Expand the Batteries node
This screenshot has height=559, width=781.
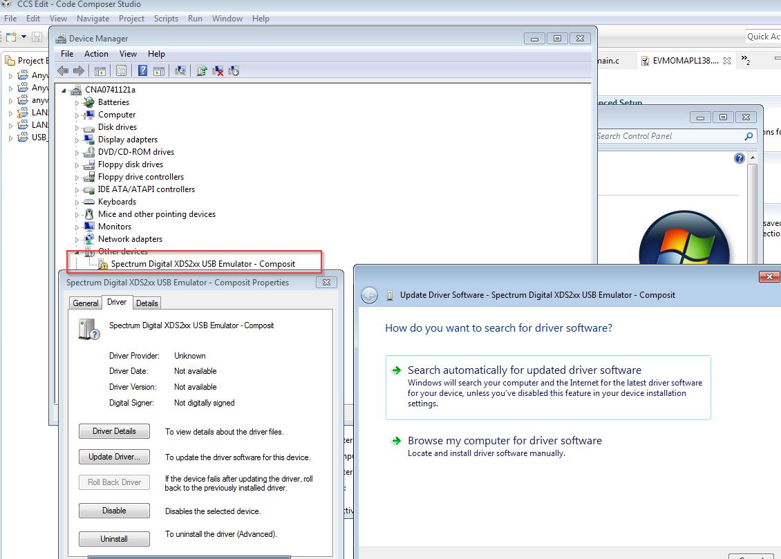[x=77, y=102]
